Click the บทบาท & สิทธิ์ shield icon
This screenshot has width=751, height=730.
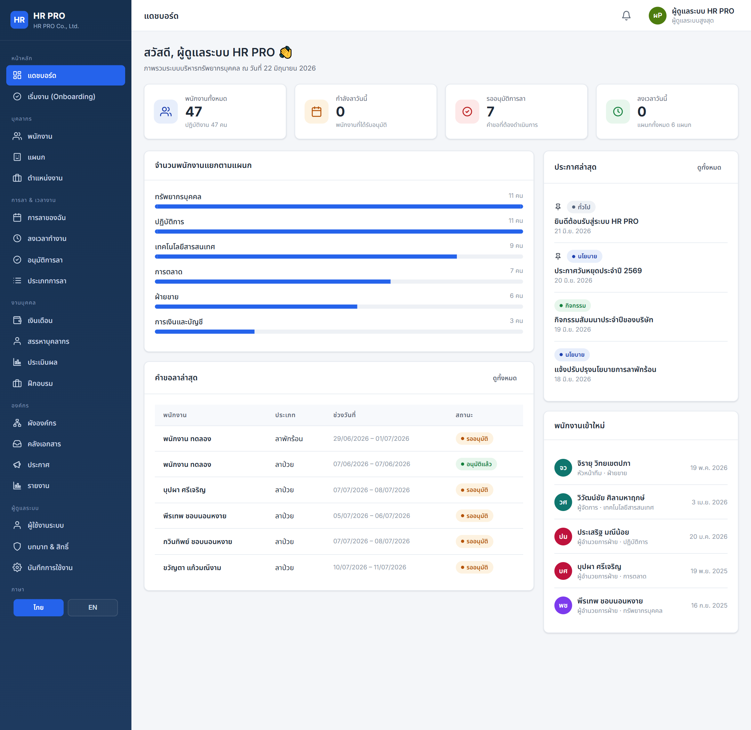point(17,546)
